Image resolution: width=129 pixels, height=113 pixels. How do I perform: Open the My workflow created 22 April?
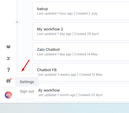[x=49, y=90]
